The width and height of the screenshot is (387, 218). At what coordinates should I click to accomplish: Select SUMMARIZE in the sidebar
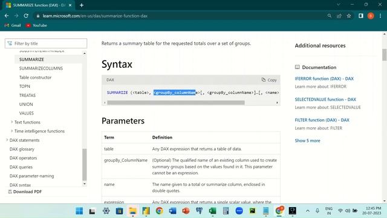pyautogui.click(x=31, y=59)
